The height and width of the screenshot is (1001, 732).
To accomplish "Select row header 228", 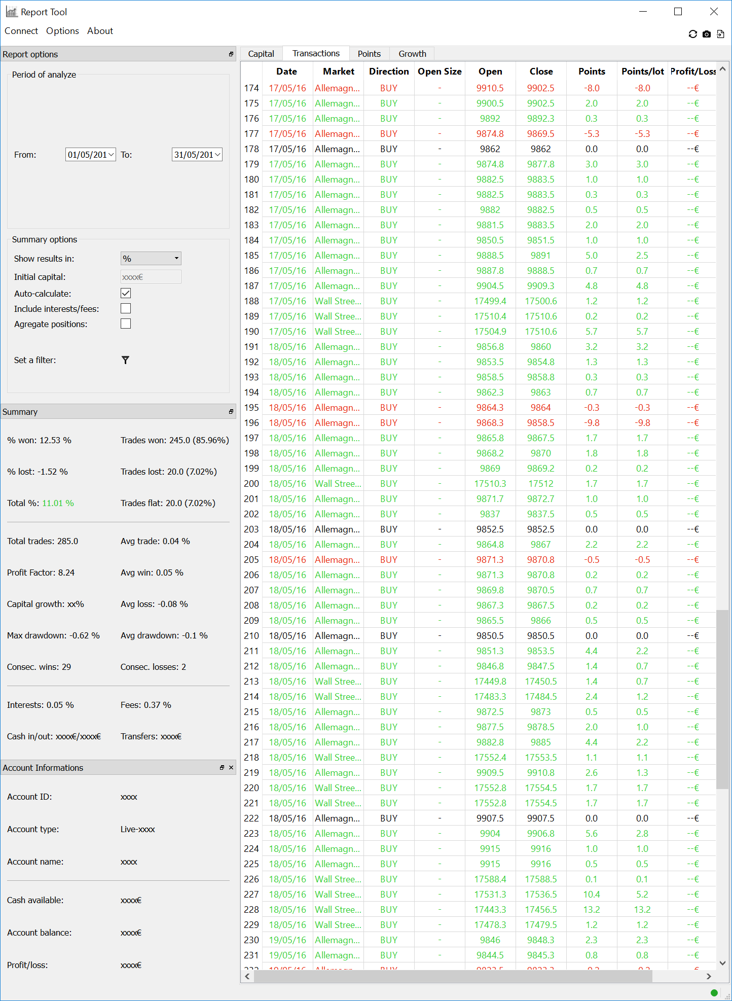I will 251,910.
